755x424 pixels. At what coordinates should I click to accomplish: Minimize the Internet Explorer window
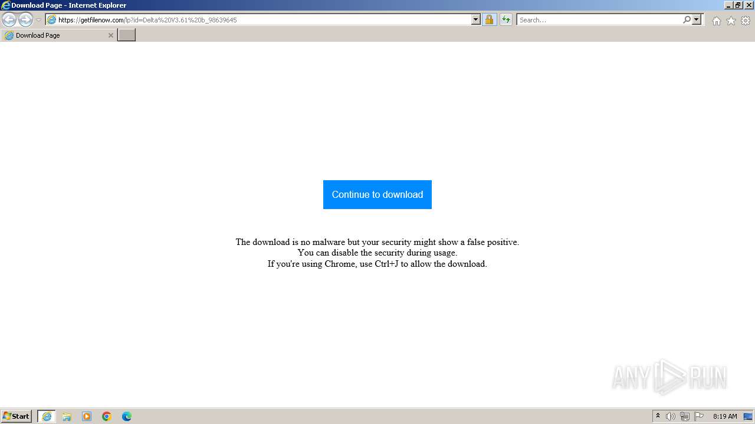click(728, 5)
